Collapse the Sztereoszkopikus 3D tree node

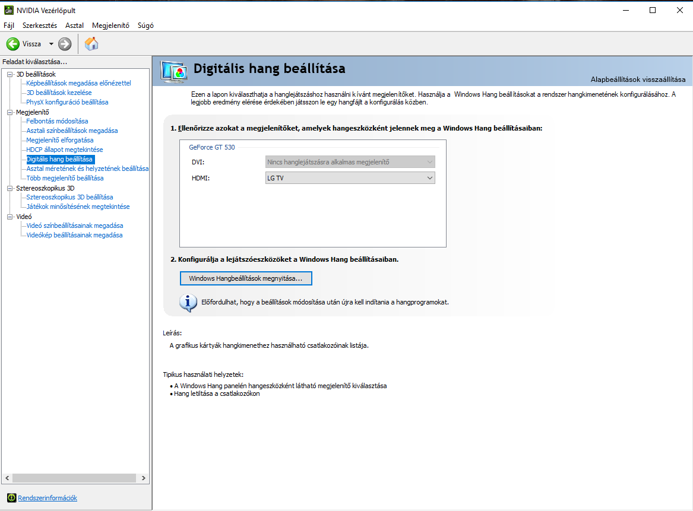10,188
